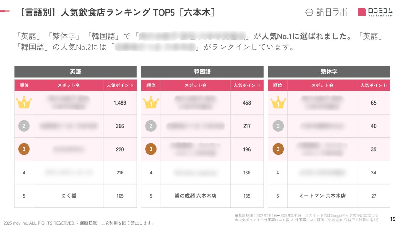
Task: Click 順位 column header in 繁体字 table
Action: (x=278, y=85)
